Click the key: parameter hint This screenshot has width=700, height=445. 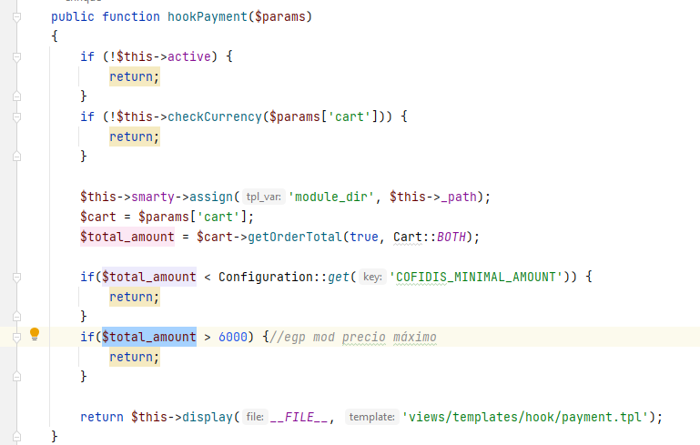tap(373, 278)
